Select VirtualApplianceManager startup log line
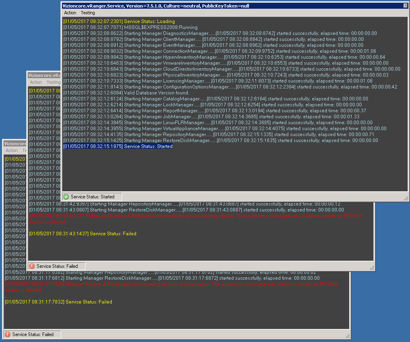Viewport: 410px width, 342px height. pos(225,129)
